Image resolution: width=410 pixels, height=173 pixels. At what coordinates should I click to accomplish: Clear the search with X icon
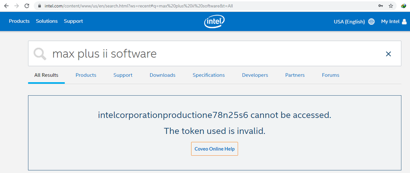tap(388, 54)
